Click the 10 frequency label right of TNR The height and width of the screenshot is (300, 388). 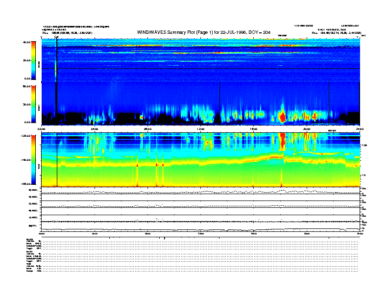364,175
